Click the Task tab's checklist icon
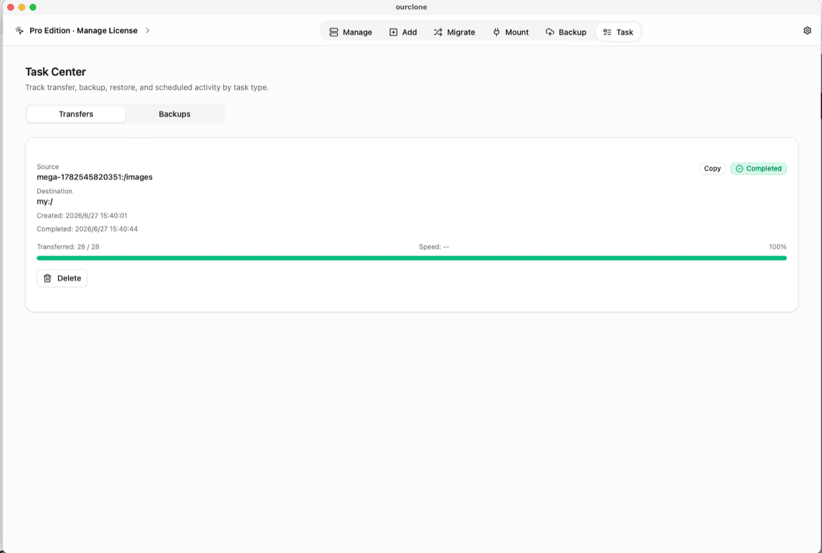Screen dimensions: 822x553 (607, 32)
